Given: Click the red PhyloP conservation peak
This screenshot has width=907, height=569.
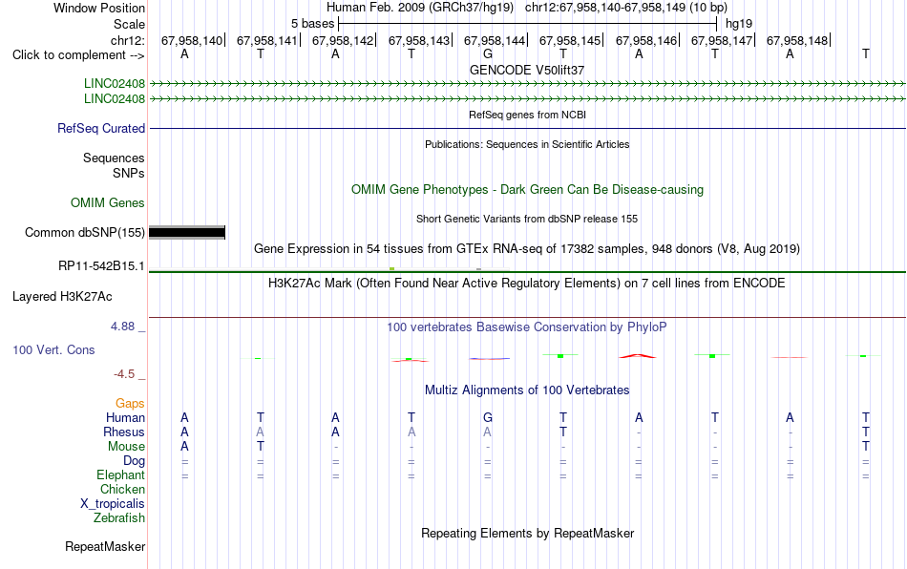Looking at the screenshot, I should [638, 356].
